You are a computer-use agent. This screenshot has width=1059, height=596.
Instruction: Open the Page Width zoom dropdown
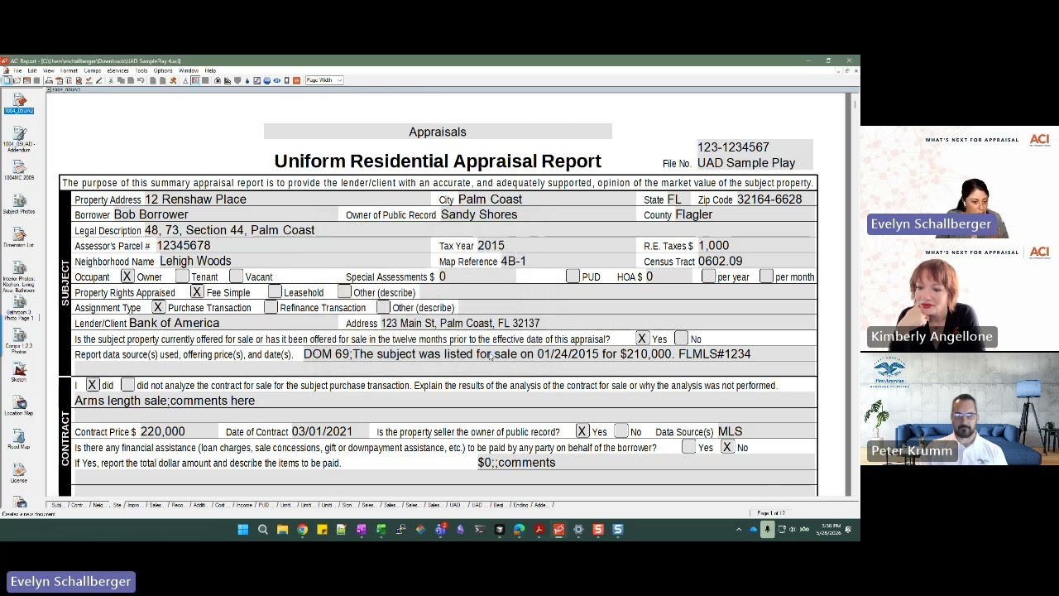click(x=324, y=80)
